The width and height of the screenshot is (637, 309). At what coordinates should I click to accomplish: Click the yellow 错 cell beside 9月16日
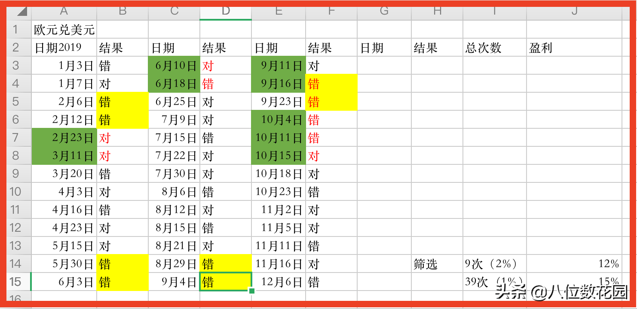[x=331, y=84]
